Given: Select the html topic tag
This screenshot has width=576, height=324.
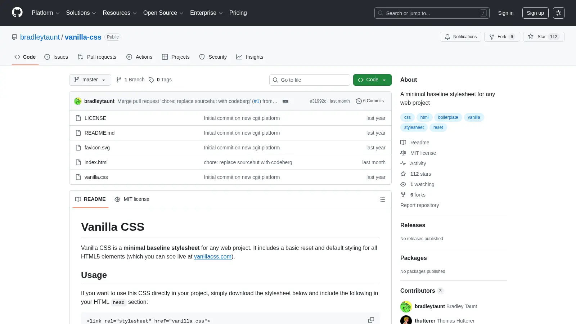Looking at the screenshot, I should pyautogui.click(x=424, y=117).
